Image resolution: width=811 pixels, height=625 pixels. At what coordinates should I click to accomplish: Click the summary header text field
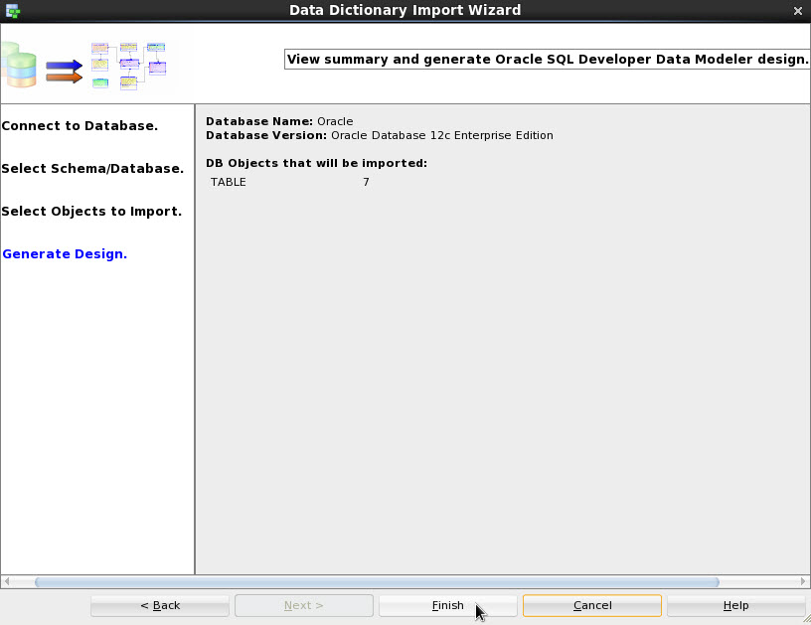[x=547, y=59]
